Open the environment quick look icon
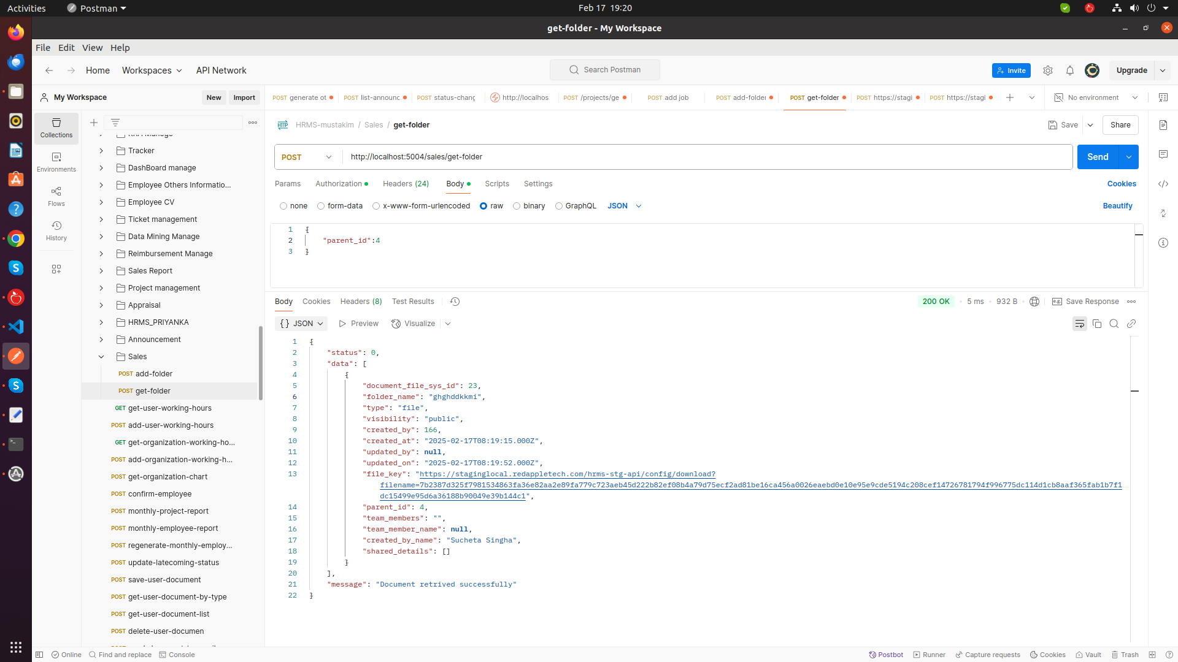Viewport: 1178px width, 662px height. (x=1163, y=97)
